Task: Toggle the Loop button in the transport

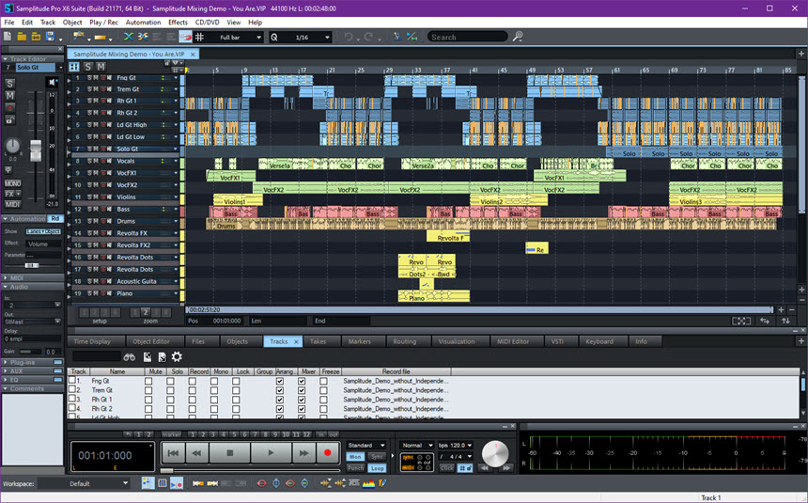Action: tap(377, 468)
